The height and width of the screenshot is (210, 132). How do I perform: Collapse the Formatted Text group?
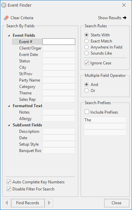(x=9, y=106)
